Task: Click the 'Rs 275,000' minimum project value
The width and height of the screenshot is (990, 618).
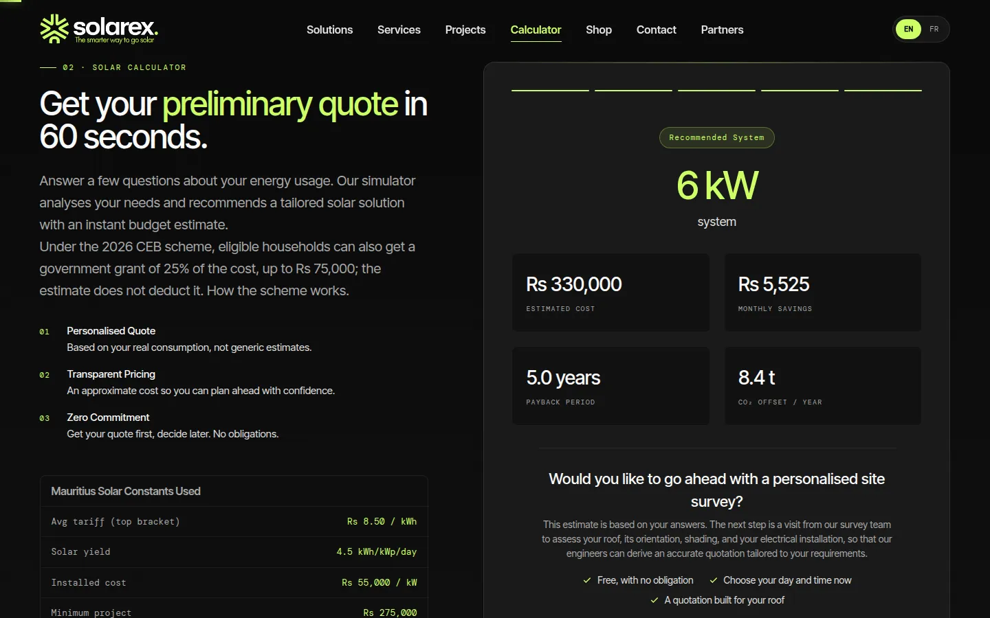Action: point(390,613)
